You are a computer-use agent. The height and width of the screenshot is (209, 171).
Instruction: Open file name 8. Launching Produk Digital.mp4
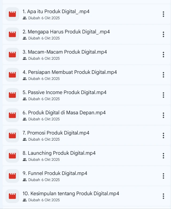pos(59,153)
